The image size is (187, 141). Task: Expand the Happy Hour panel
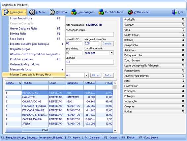click(154, 86)
